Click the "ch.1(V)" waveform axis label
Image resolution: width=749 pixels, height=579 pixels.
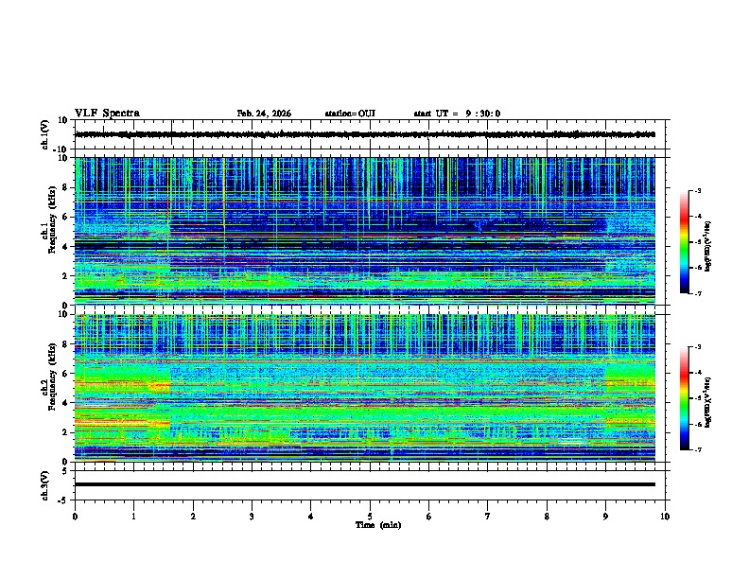[x=45, y=134]
